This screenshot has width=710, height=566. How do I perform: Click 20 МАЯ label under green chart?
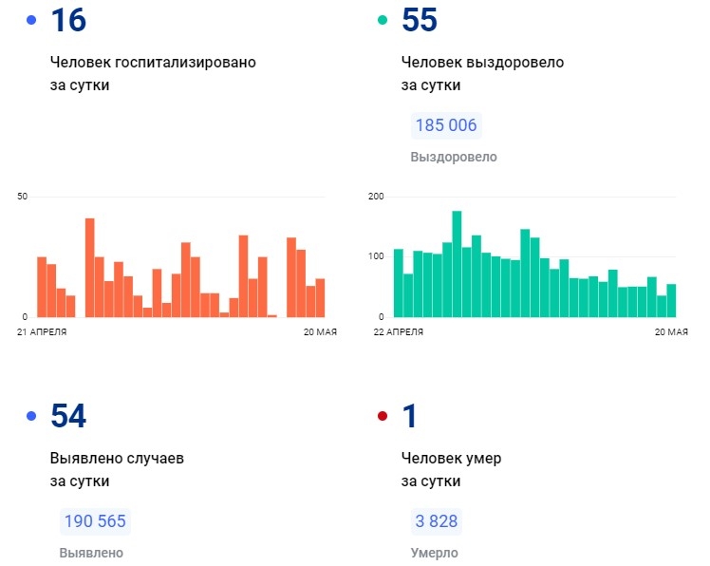[x=671, y=331]
